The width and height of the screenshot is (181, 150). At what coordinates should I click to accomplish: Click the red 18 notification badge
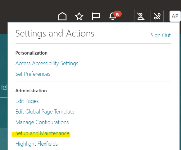(117, 14)
